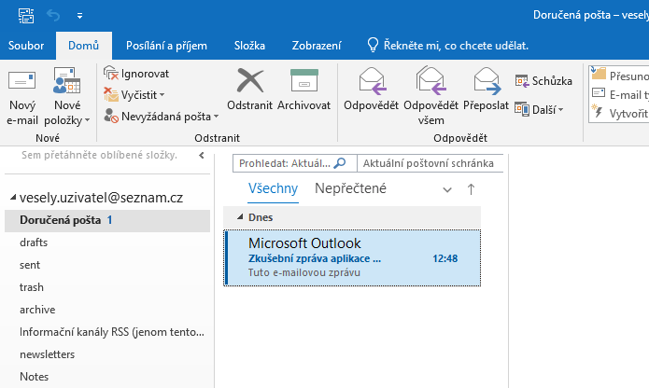Click the Zkušební zpráva aplikace subject

[x=315, y=258]
